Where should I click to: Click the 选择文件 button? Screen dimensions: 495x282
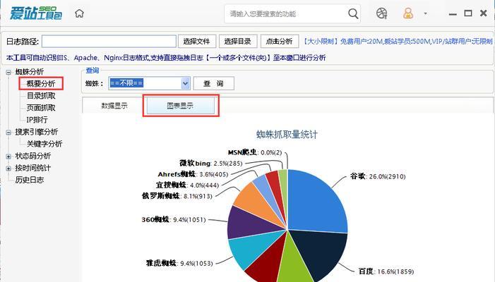tap(197, 42)
